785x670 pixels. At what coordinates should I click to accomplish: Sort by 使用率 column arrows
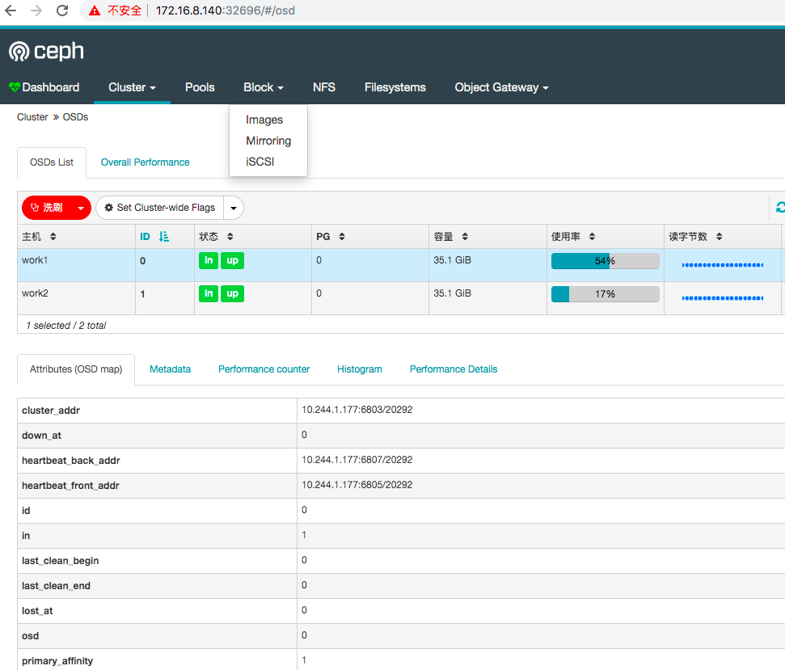click(593, 237)
